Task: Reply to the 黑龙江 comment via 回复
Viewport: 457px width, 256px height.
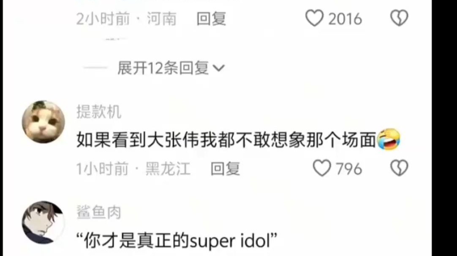Action: tap(225, 169)
